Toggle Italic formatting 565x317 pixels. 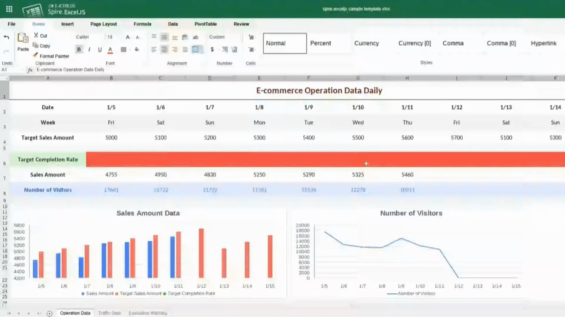[x=89, y=49]
